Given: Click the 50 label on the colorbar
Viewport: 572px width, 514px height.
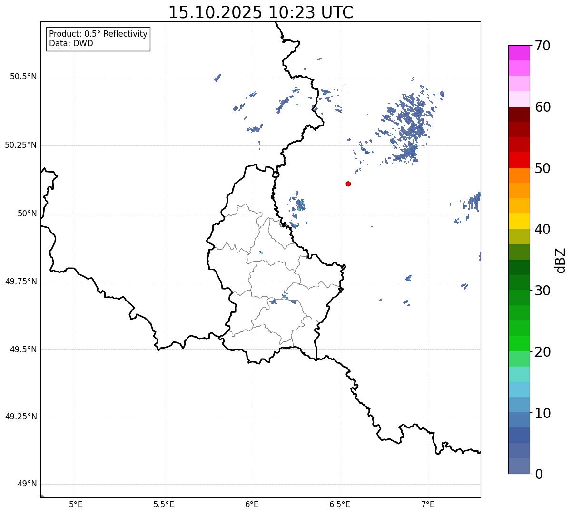Looking at the screenshot, I should coord(542,169).
